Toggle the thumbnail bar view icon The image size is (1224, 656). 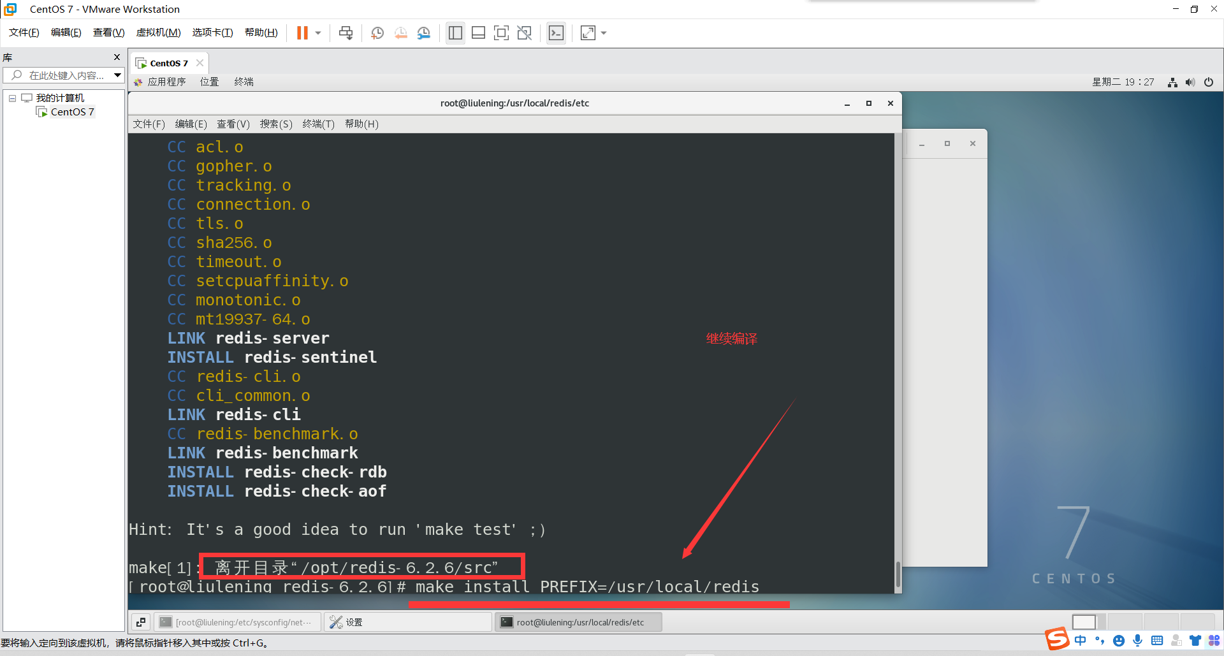tap(478, 33)
